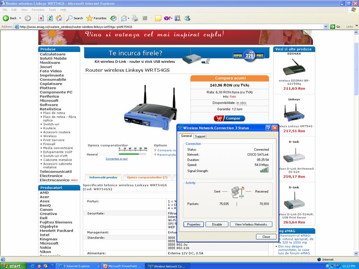Click the Cumpar buy button
Screen dimensions: 359x269
[x=230, y=118]
